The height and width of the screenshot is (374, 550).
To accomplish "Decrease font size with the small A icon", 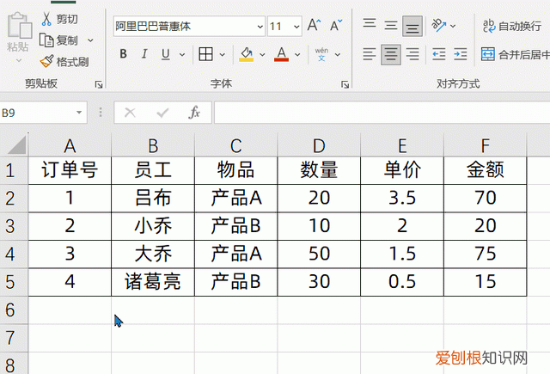I will [x=336, y=25].
